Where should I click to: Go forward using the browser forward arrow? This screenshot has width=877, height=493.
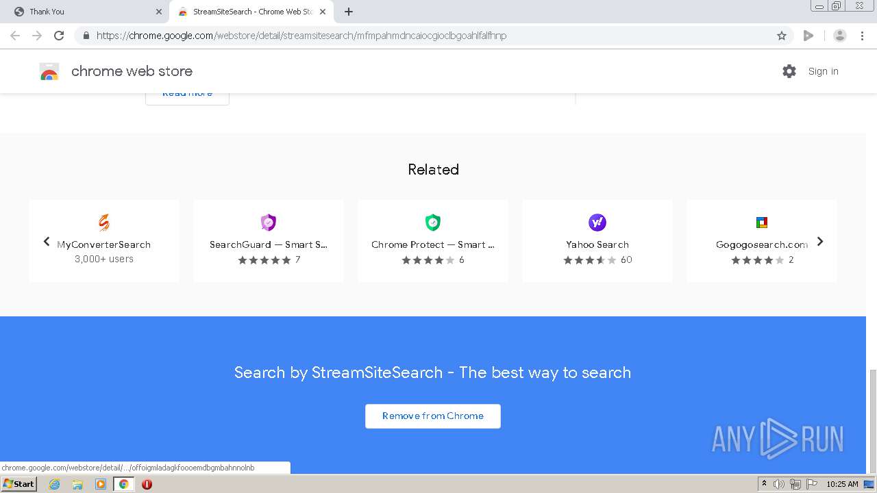coord(37,36)
